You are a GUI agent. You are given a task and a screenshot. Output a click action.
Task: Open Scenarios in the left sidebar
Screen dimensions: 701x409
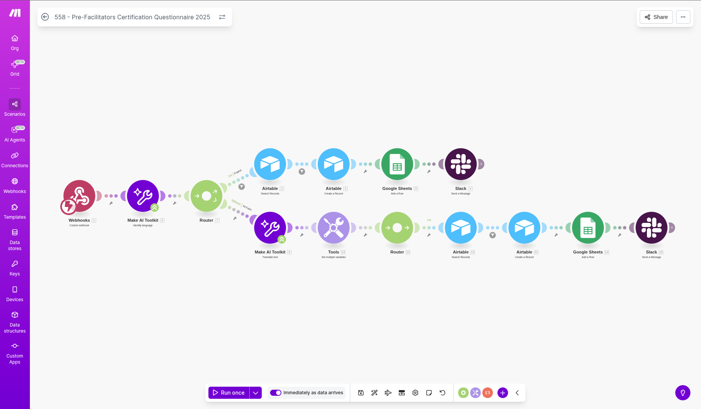tap(15, 108)
